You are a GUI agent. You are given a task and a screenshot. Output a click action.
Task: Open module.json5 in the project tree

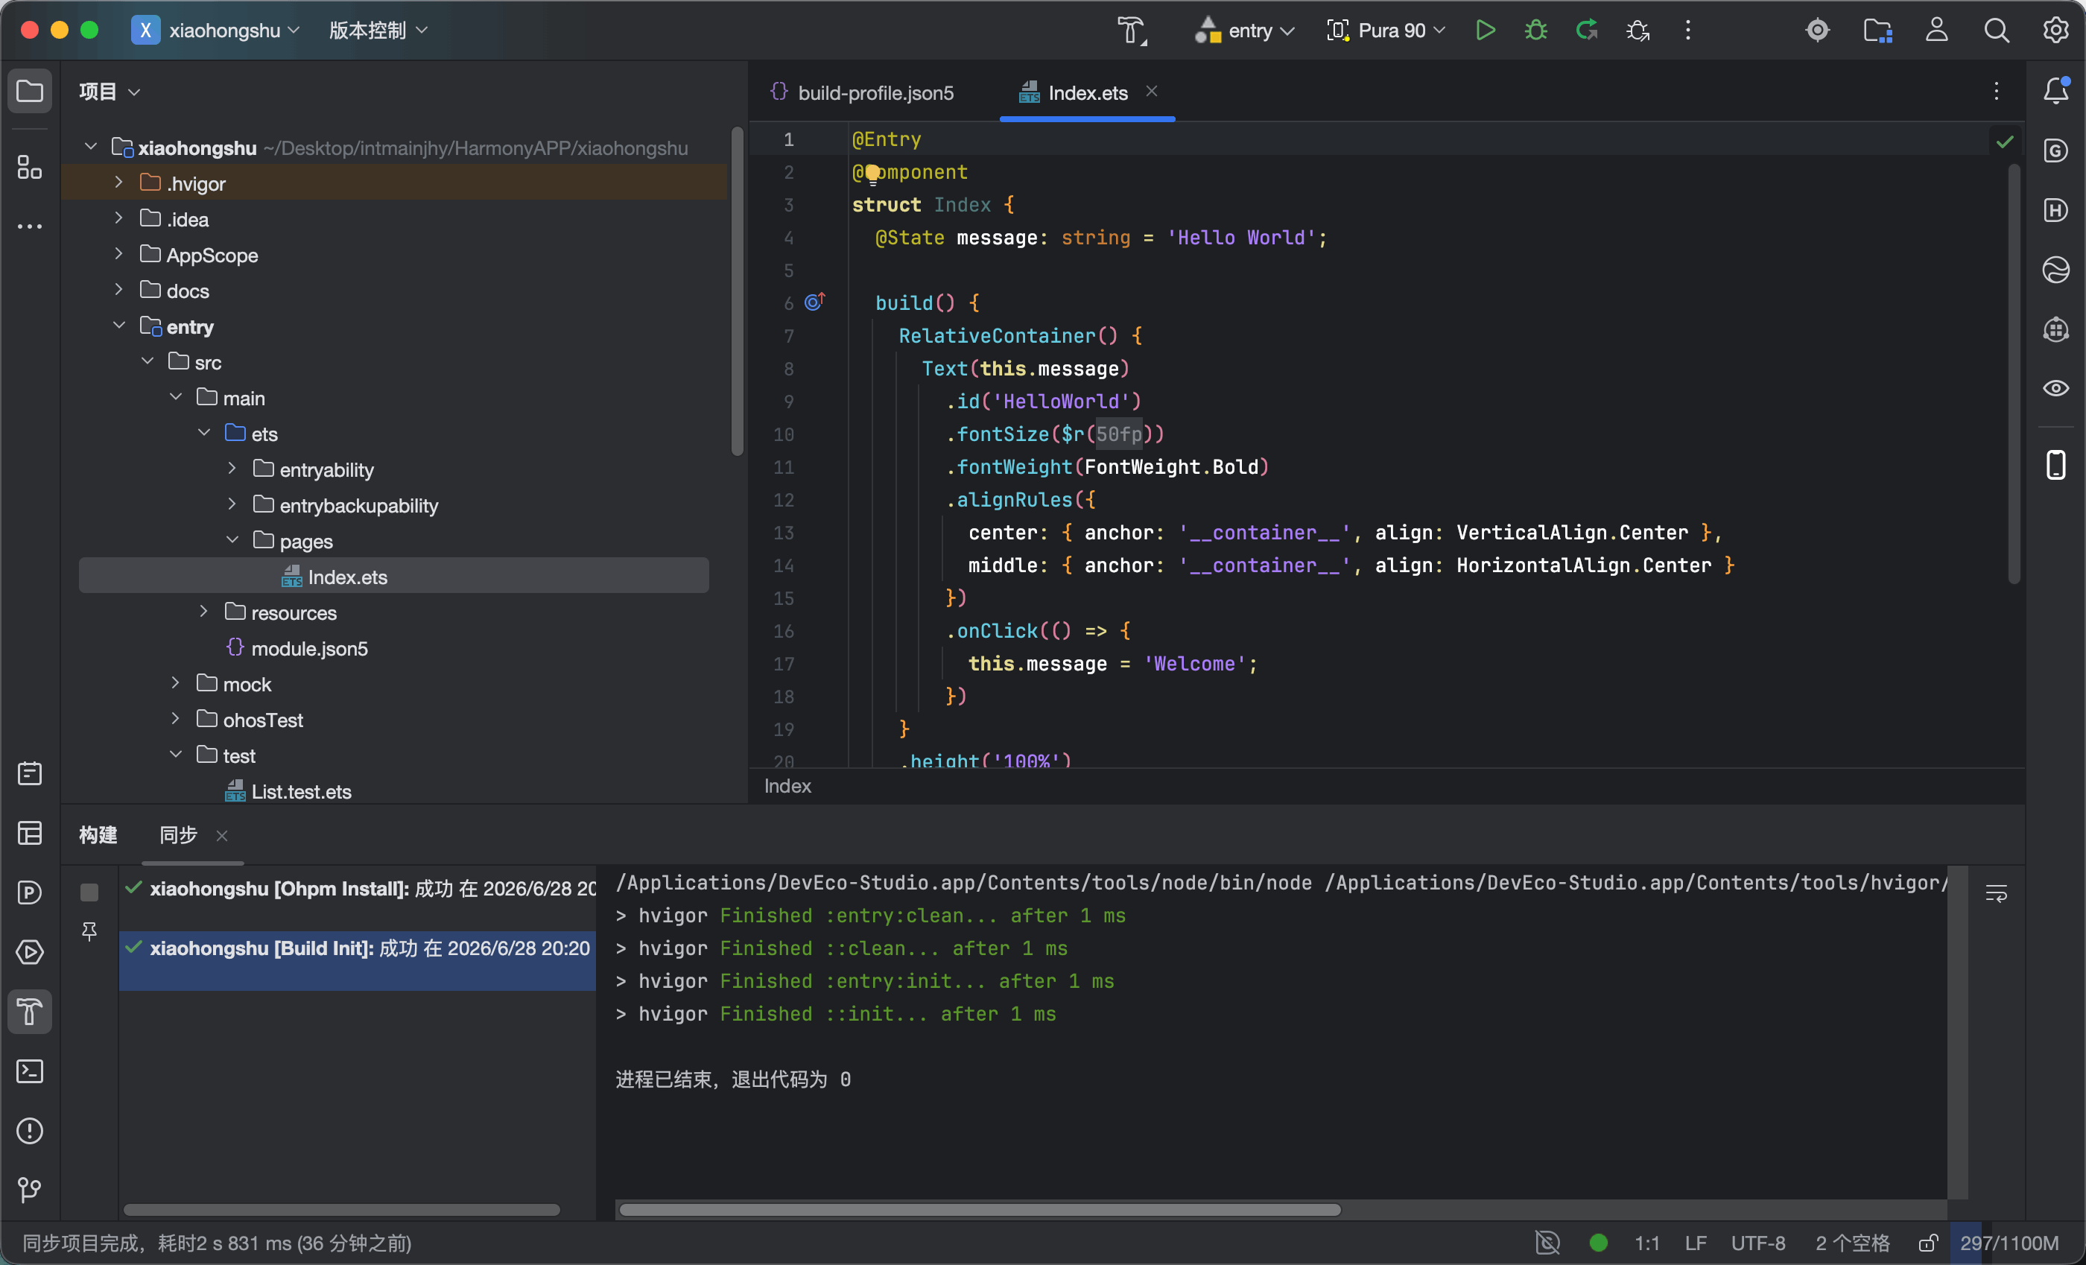297,647
